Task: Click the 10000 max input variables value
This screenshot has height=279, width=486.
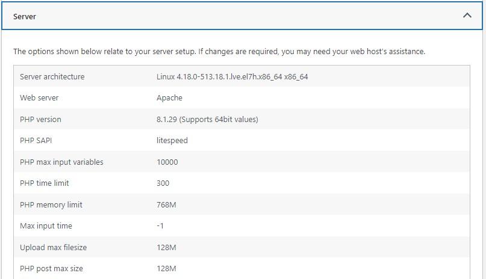Action: (167, 162)
